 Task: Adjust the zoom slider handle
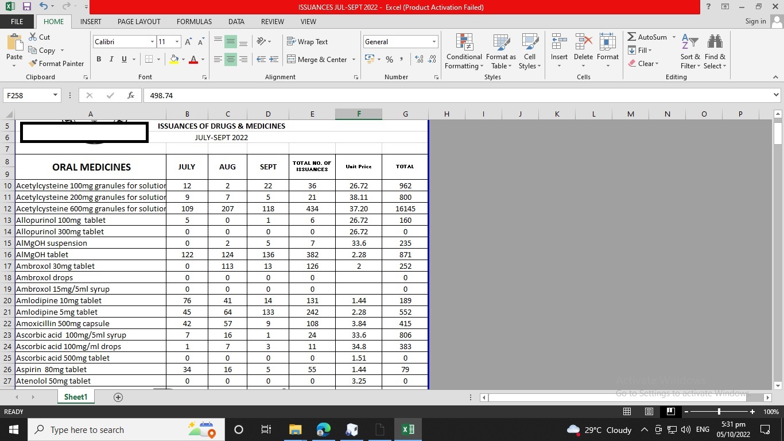tap(719, 412)
